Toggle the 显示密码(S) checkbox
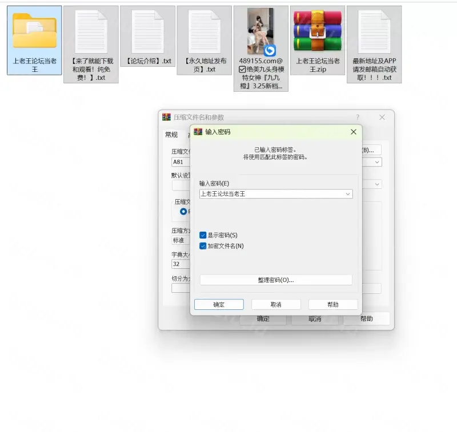 click(x=203, y=235)
